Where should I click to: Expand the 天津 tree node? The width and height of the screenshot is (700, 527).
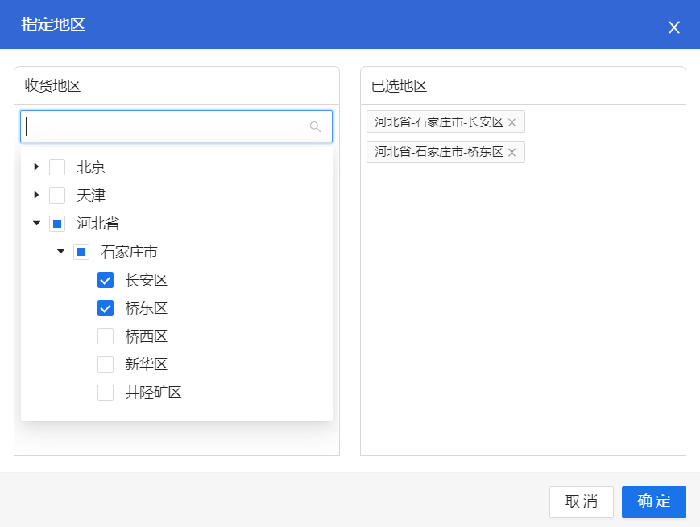pyautogui.click(x=36, y=196)
